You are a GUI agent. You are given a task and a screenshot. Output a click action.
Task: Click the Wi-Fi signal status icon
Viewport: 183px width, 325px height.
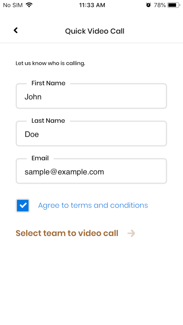(x=29, y=5)
